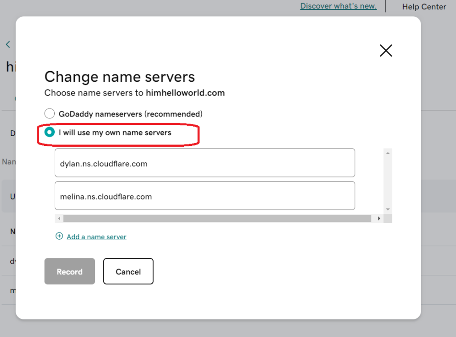Click the Record button
This screenshot has height=337, width=456.
pos(69,271)
